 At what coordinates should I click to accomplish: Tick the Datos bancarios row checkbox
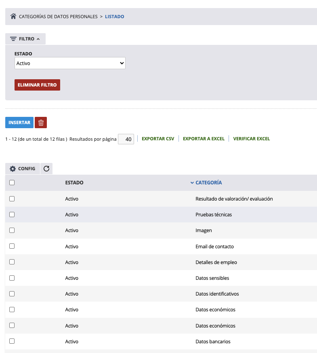tap(12, 341)
